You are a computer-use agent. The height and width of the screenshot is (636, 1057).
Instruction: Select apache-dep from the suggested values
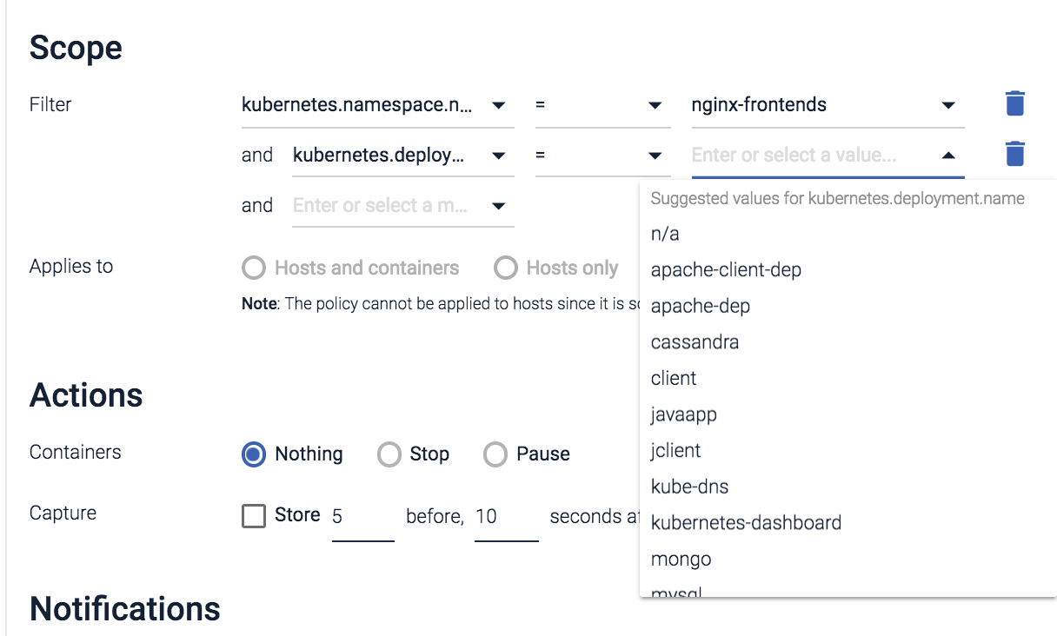(x=700, y=305)
